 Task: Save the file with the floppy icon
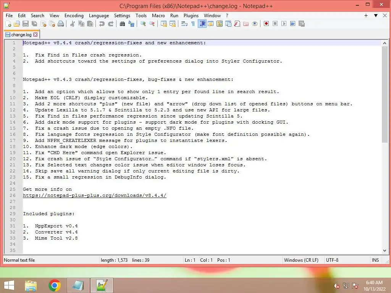26,24
